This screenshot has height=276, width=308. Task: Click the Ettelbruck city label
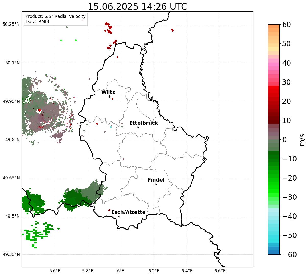pyautogui.click(x=144, y=123)
